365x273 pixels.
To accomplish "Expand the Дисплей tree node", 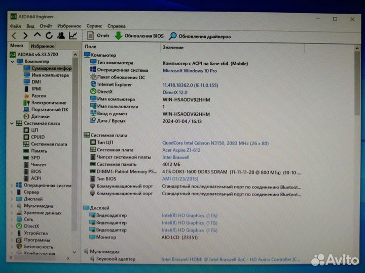I will tap(12, 199).
